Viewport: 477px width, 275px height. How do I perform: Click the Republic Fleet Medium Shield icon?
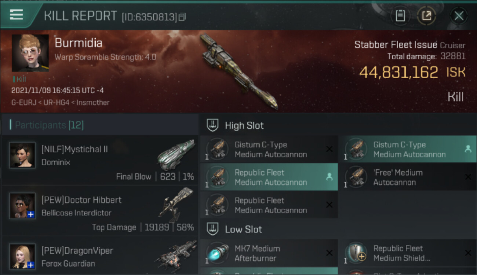pos(356,253)
